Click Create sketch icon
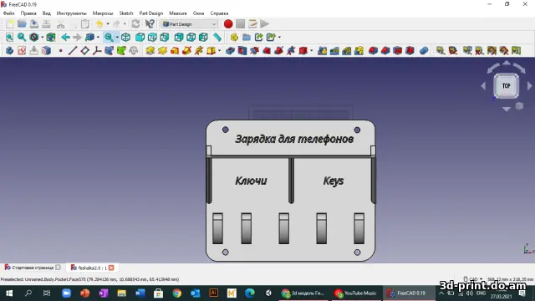 [x=22, y=51]
